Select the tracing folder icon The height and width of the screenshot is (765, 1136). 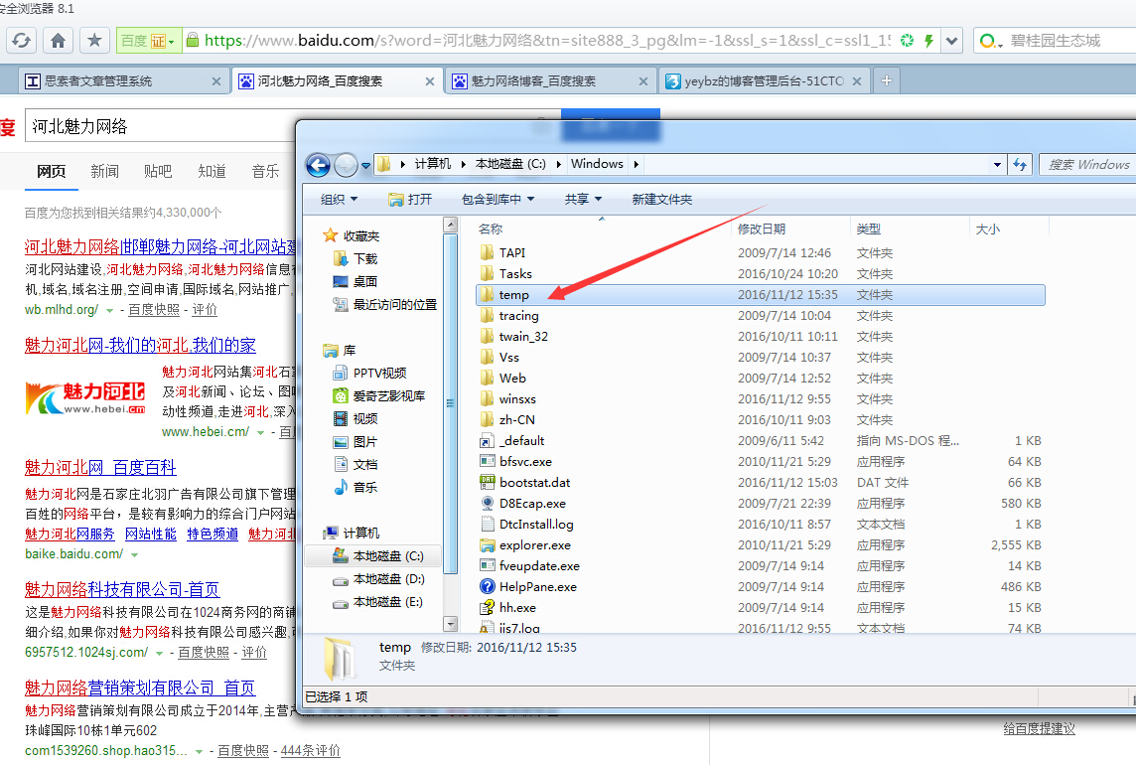[x=487, y=315]
